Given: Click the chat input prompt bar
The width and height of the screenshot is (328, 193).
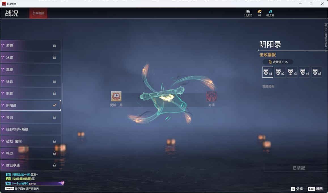Looking at the screenshot, I should tap(27, 189).
